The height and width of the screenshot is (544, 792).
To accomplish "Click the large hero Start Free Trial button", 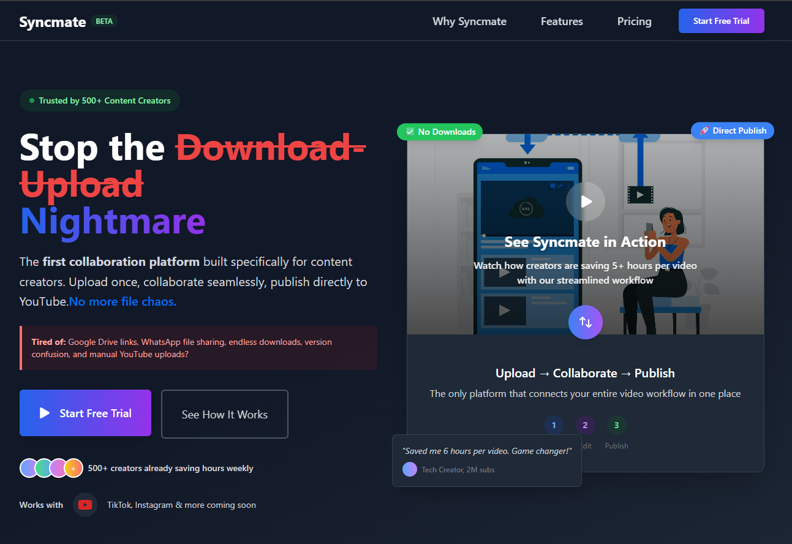I will click(x=85, y=413).
